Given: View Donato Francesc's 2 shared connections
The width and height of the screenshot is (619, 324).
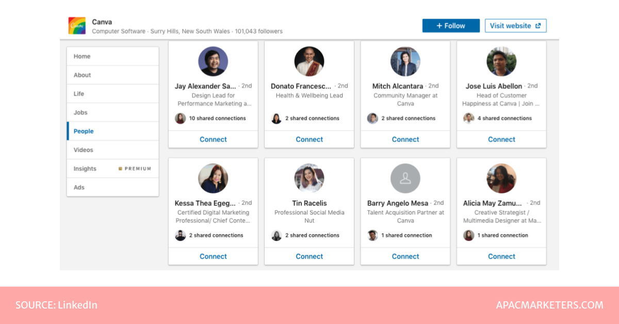Looking at the screenshot, I should tap(305, 118).
